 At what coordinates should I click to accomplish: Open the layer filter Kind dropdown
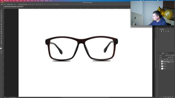[162, 55]
